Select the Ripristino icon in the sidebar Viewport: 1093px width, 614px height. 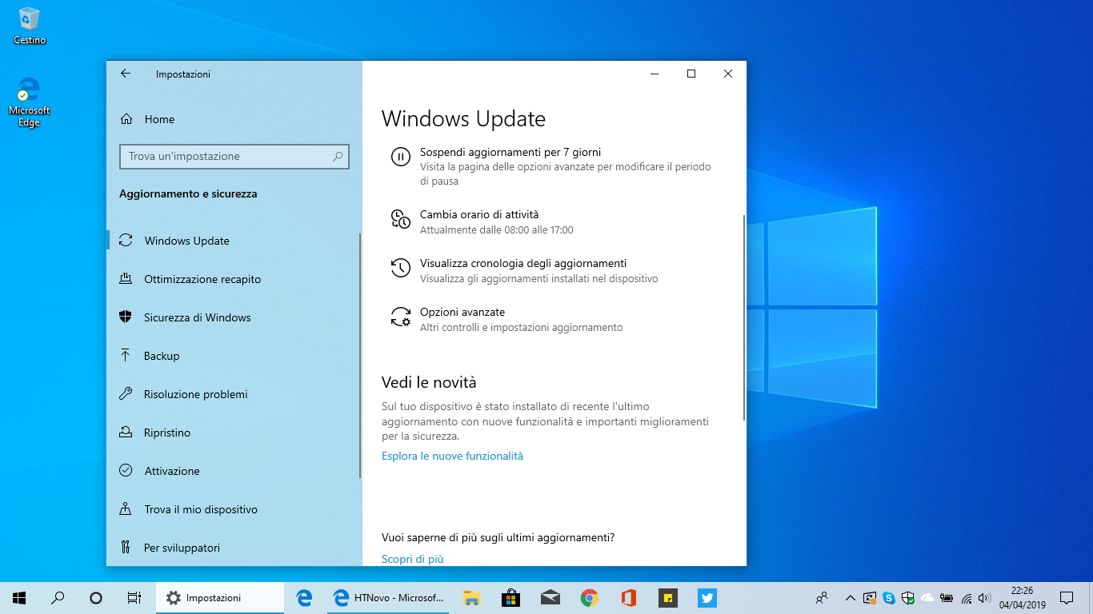coord(127,433)
